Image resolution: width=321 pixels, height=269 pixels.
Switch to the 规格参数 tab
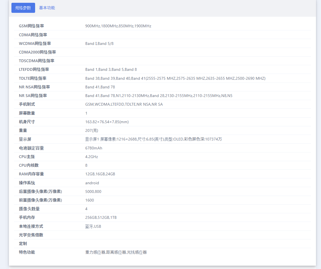(x=23, y=8)
